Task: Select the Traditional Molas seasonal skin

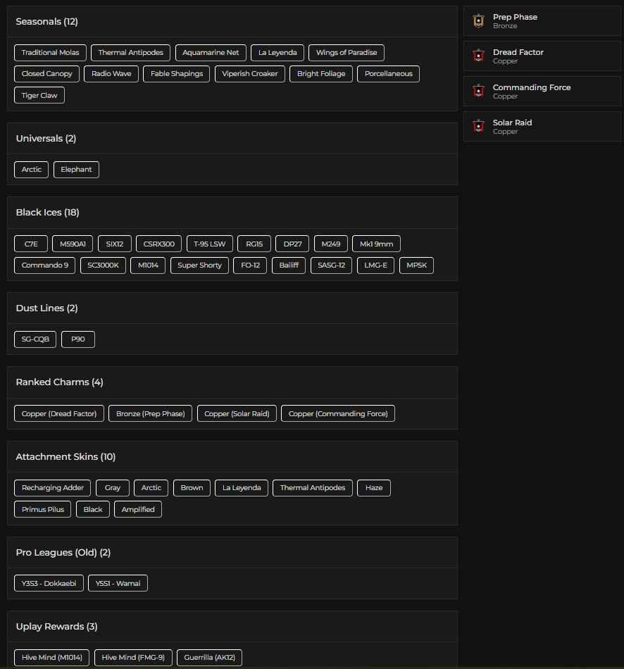Action: pyautogui.click(x=50, y=52)
